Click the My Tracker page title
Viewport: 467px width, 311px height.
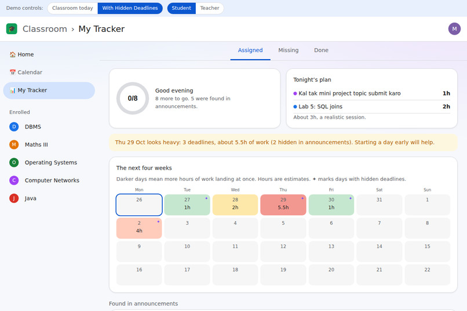[x=101, y=29]
